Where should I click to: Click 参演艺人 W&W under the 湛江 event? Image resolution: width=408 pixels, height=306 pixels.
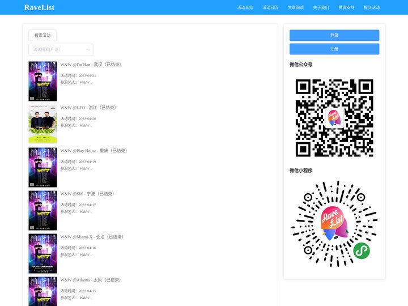coord(76,125)
